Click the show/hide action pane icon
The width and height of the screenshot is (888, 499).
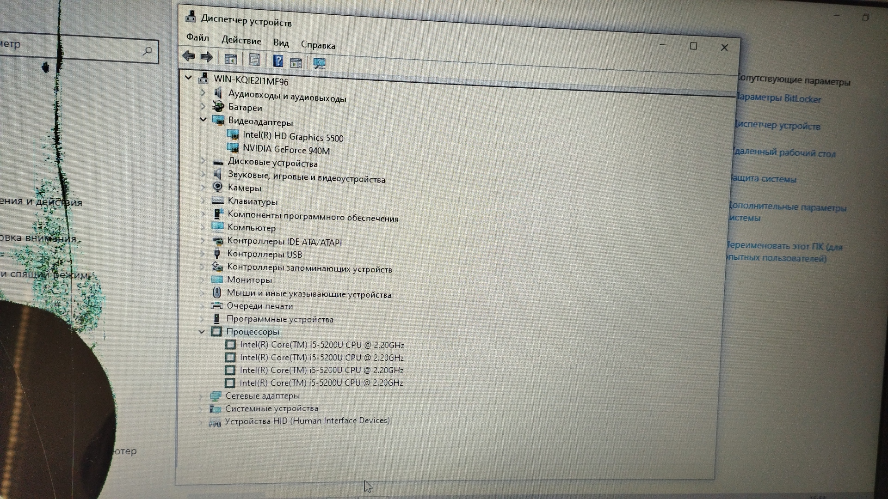click(296, 62)
